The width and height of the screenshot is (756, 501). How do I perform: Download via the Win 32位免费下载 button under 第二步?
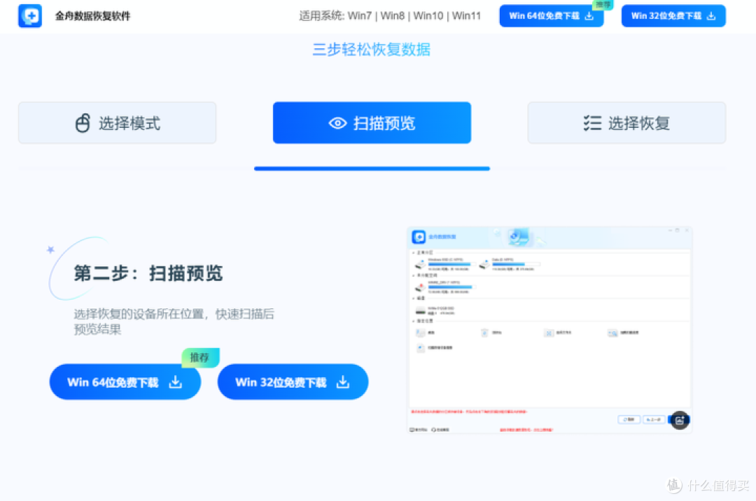coord(293,382)
